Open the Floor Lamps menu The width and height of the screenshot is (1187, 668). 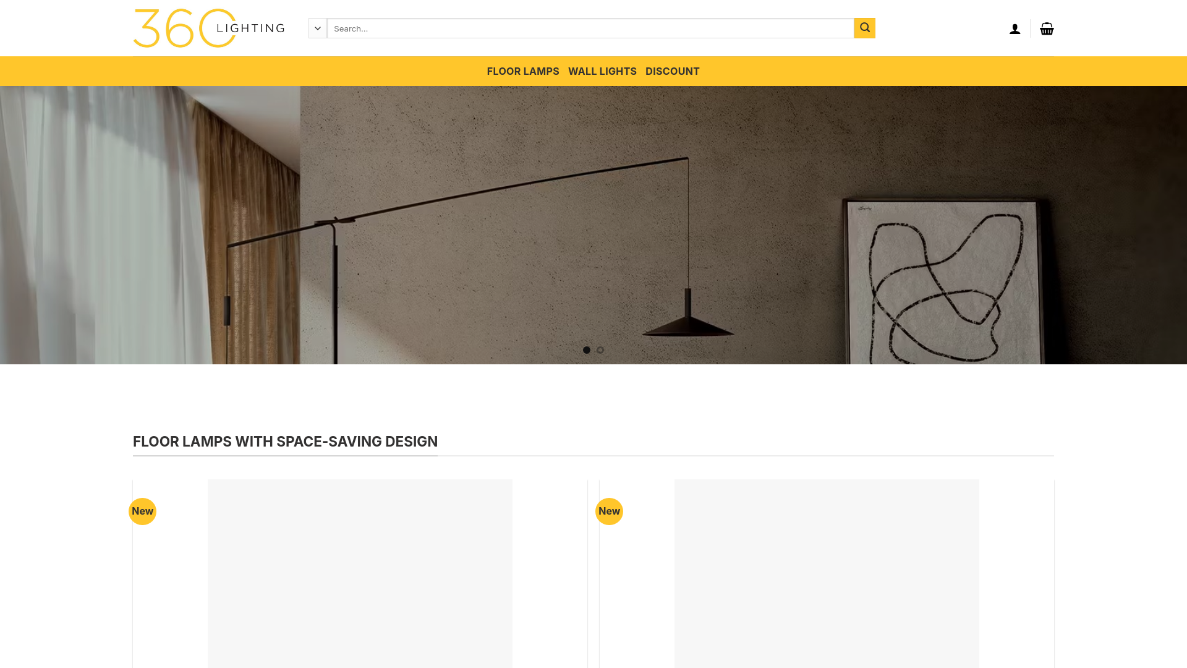[x=523, y=71]
